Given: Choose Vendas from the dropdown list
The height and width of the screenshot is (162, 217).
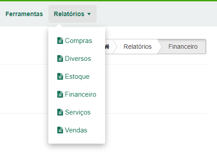Looking at the screenshot, I should pos(77,130).
